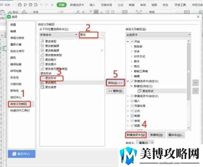Expand the 剪贴板 group in ribbon tree
The height and width of the screenshot is (167, 203).
coord(132,46)
